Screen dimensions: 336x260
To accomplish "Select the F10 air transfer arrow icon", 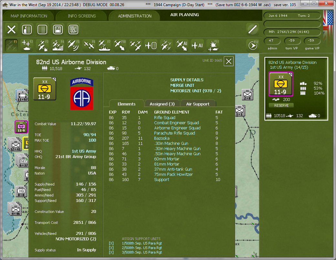I will pos(120,45).
